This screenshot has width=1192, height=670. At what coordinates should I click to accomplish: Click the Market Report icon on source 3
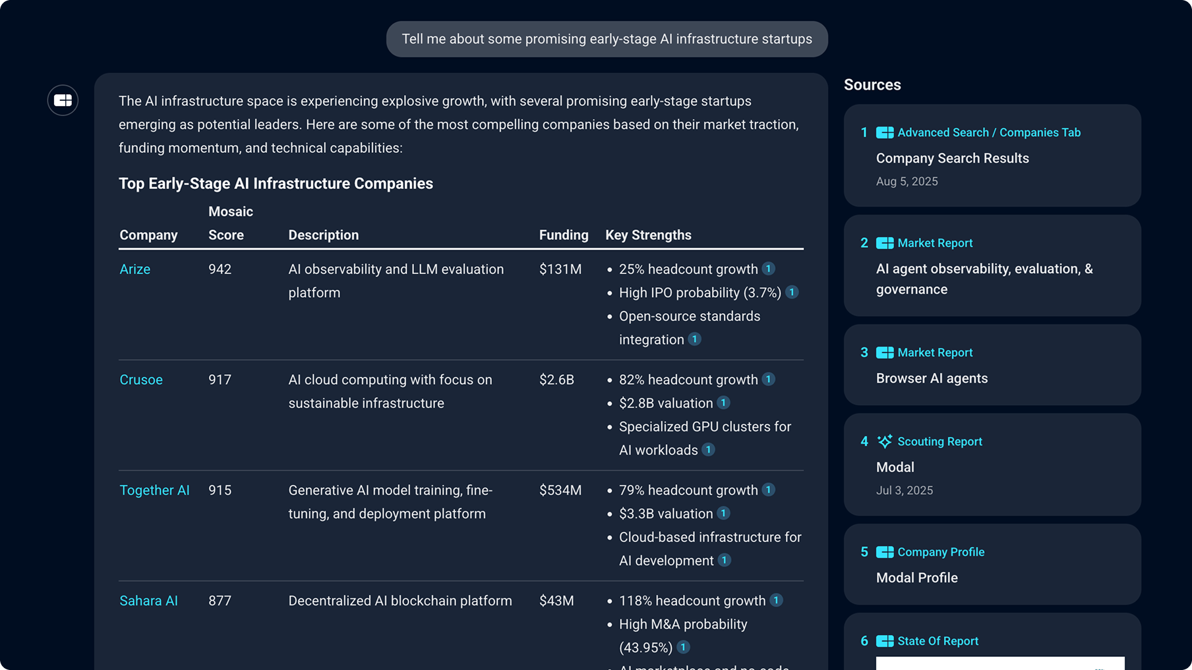click(886, 352)
